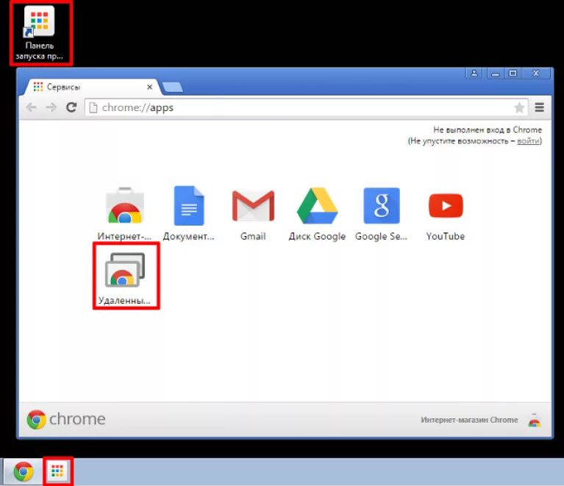
Task: Click the войти sign-in link
Action: [528, 141]
